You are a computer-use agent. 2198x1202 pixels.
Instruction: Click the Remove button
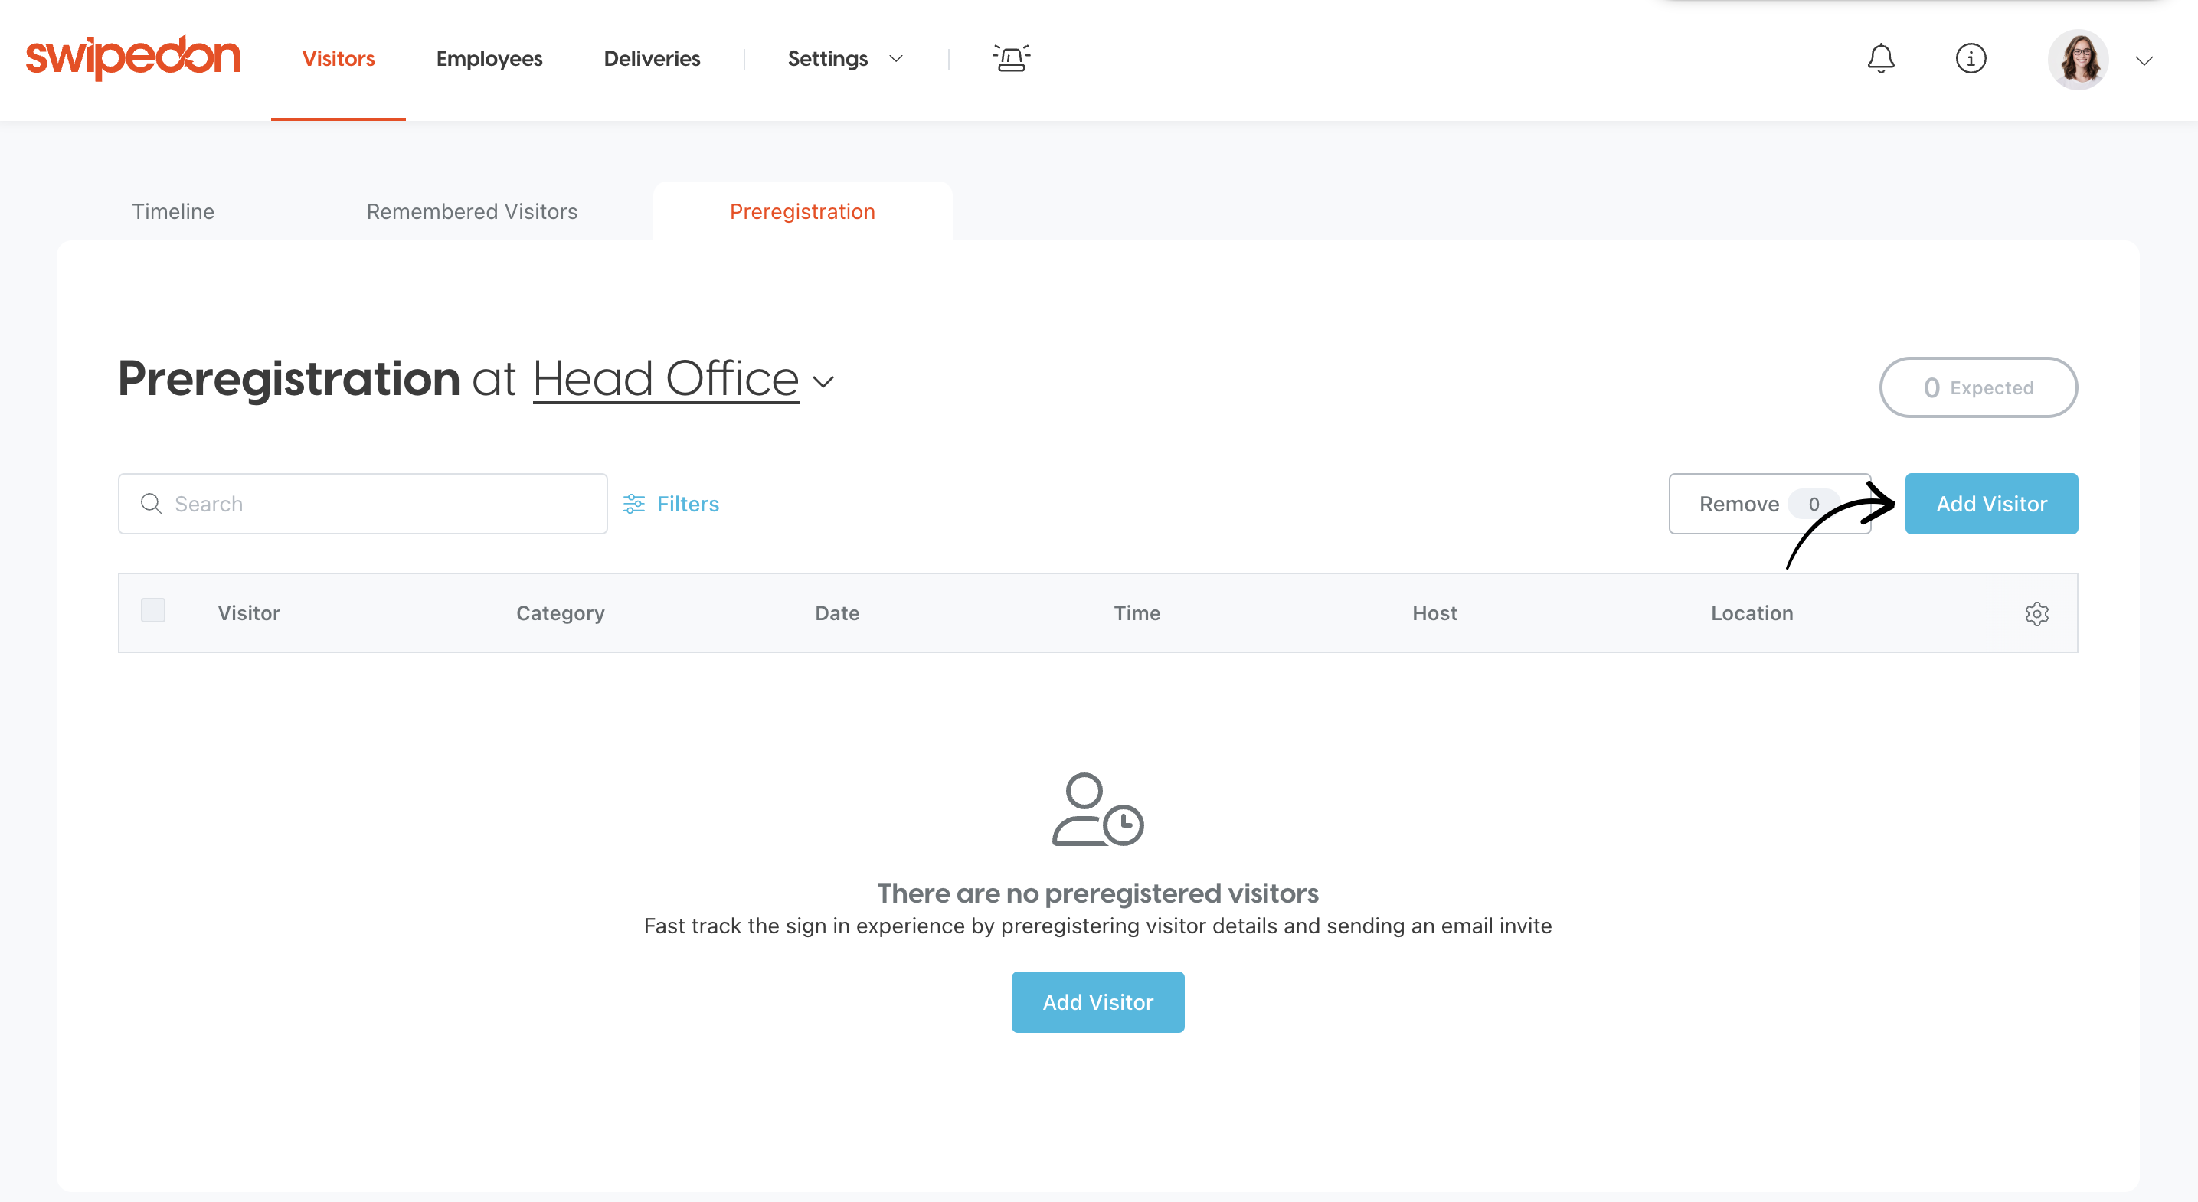coord(1770,503)
